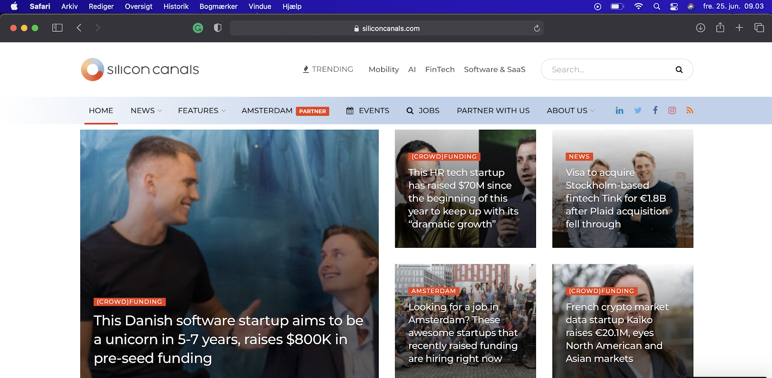Visit Silicon Canals Instagram page
This screenshot has width=772, height=378.
click(672, 110)
